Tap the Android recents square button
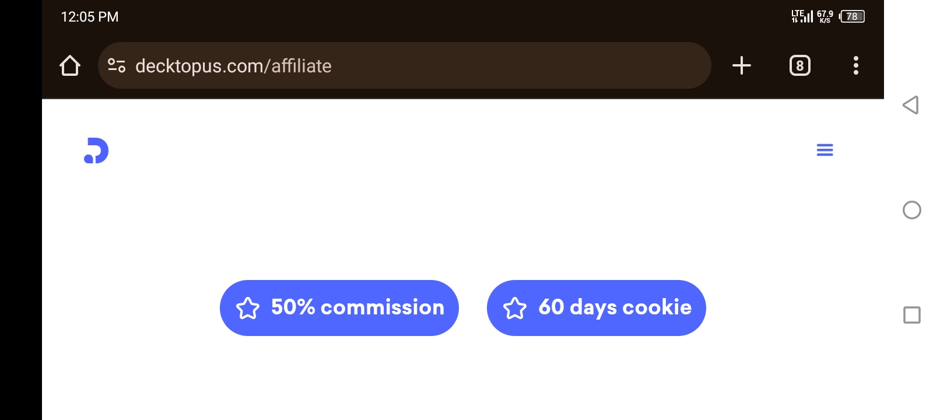Viewport: 940px width, 420px height. pyautogui.click(x=911, y=315)
